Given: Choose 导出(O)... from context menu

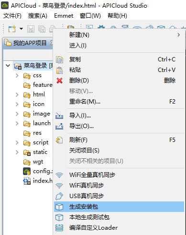Looking at the screenshot, I should coord(119,126).
